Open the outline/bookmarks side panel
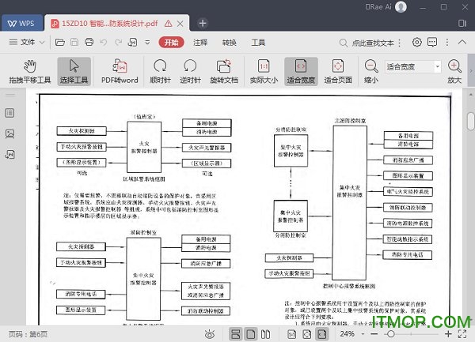Image resolution: width=475 pixels, height=342 pixels. (x=9, y=113)
